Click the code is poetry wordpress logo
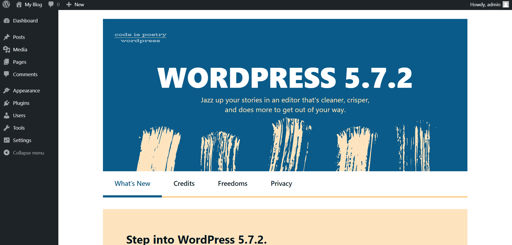Viewport: 512px width, 245px height. [140, 38]
